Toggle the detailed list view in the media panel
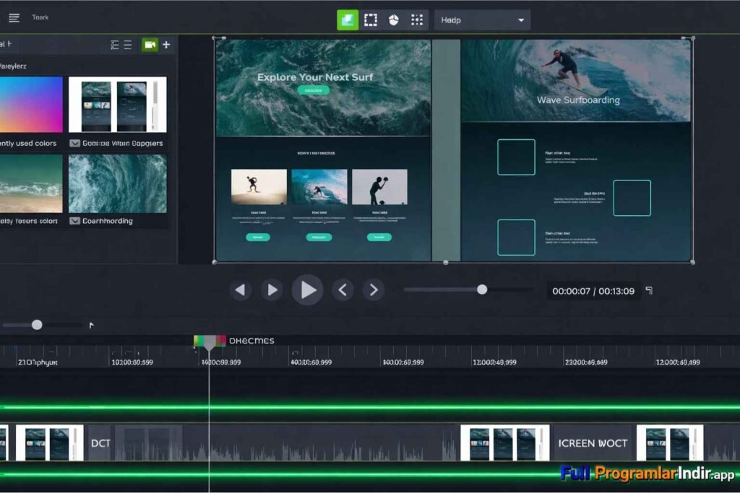Screen dimensions: 740x493 click(x=114, y=44)
